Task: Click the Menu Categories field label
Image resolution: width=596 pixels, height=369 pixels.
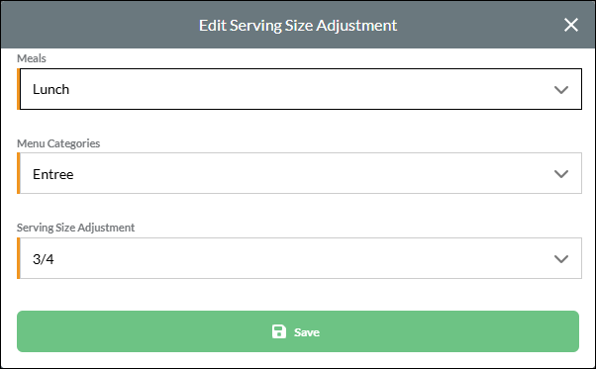Action: (58, 143)
